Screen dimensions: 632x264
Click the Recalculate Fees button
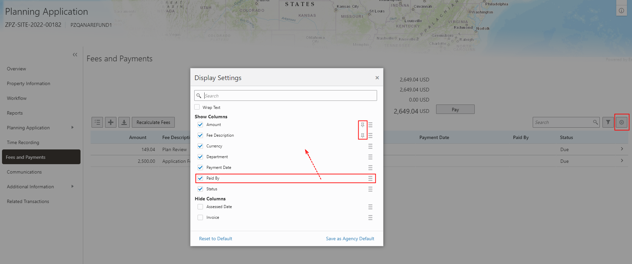[153, 122]
